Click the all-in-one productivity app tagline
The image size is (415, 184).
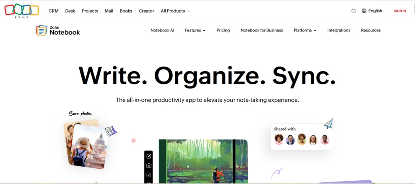(207, 100)
